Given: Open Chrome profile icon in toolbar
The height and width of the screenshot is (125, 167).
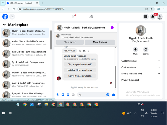Looking at the screenshot, I should (x=159, y=9).
